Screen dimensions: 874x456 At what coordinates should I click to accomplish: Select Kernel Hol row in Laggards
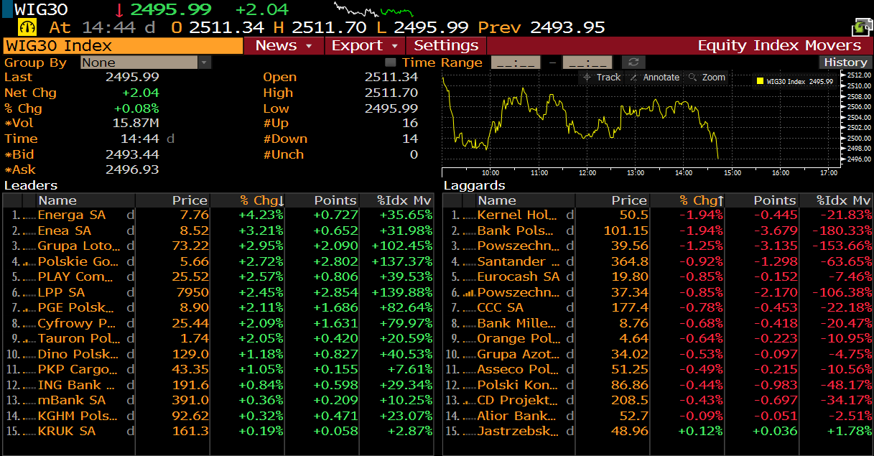(658, 215)
